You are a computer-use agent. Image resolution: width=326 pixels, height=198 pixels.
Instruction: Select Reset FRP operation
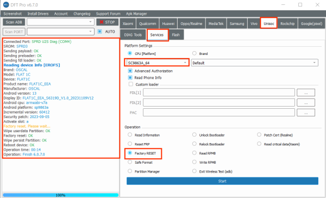(x=130, y=144)
